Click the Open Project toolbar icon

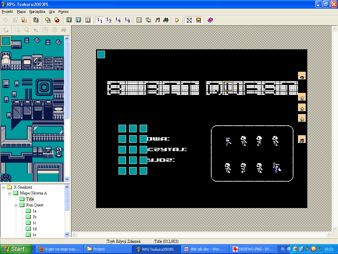coord(15,20)
